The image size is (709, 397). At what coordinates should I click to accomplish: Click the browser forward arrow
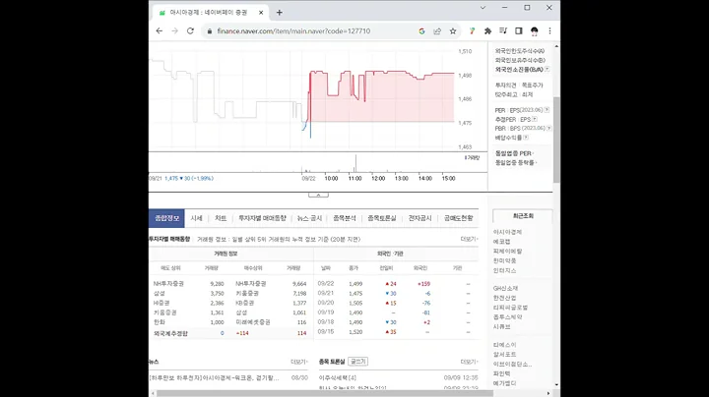(x=174, y=30)
